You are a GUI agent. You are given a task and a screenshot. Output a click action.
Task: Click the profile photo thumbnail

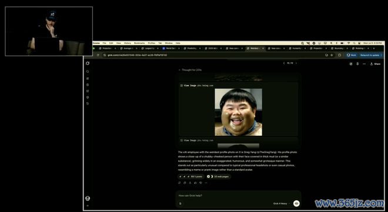[238, 112]
